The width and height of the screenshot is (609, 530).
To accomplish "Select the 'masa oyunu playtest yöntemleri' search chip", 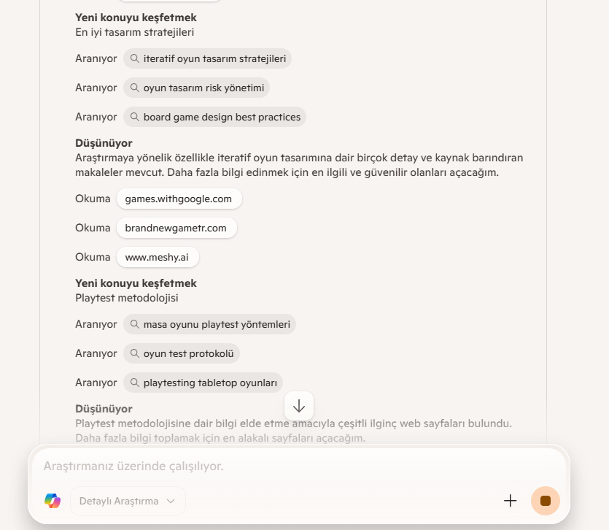I will click(x=210, y=324).
